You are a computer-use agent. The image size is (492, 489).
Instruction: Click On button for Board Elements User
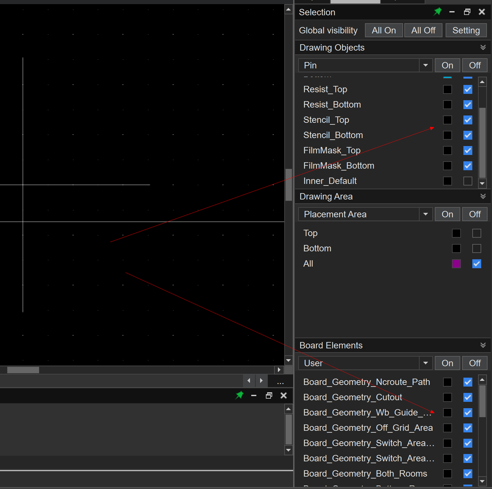447,363
